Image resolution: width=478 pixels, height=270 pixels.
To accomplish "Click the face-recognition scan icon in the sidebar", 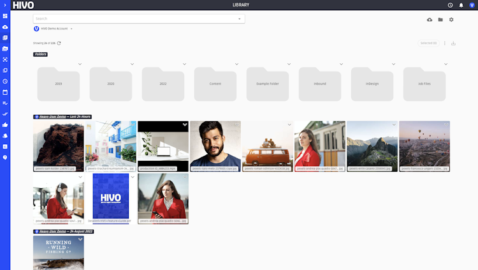I will click(5, 59).
